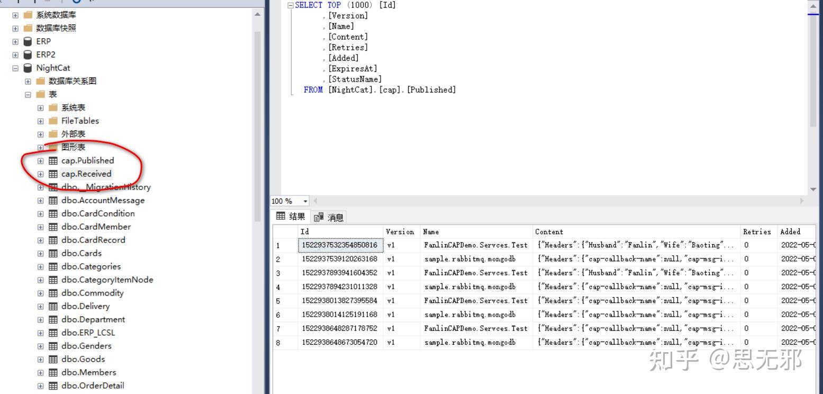The height and width of the screenshot is (394, 823).
Task: Click the 系统数据库 folder icon
Action: point(27,15)
